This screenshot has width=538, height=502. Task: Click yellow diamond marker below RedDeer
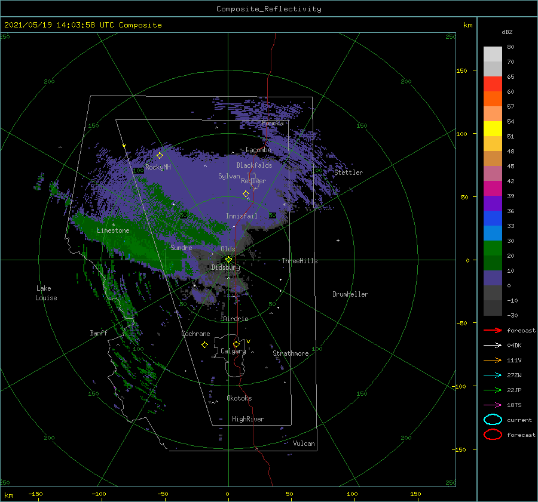246,194
